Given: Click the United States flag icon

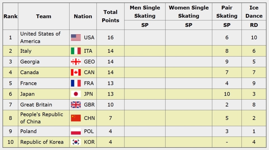Looking at the screenshot, I should (x=76, y=38).
